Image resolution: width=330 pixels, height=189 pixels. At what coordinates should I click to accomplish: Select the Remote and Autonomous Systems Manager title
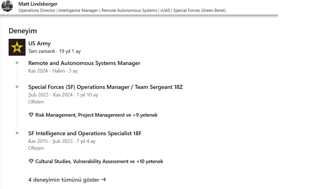84,63
